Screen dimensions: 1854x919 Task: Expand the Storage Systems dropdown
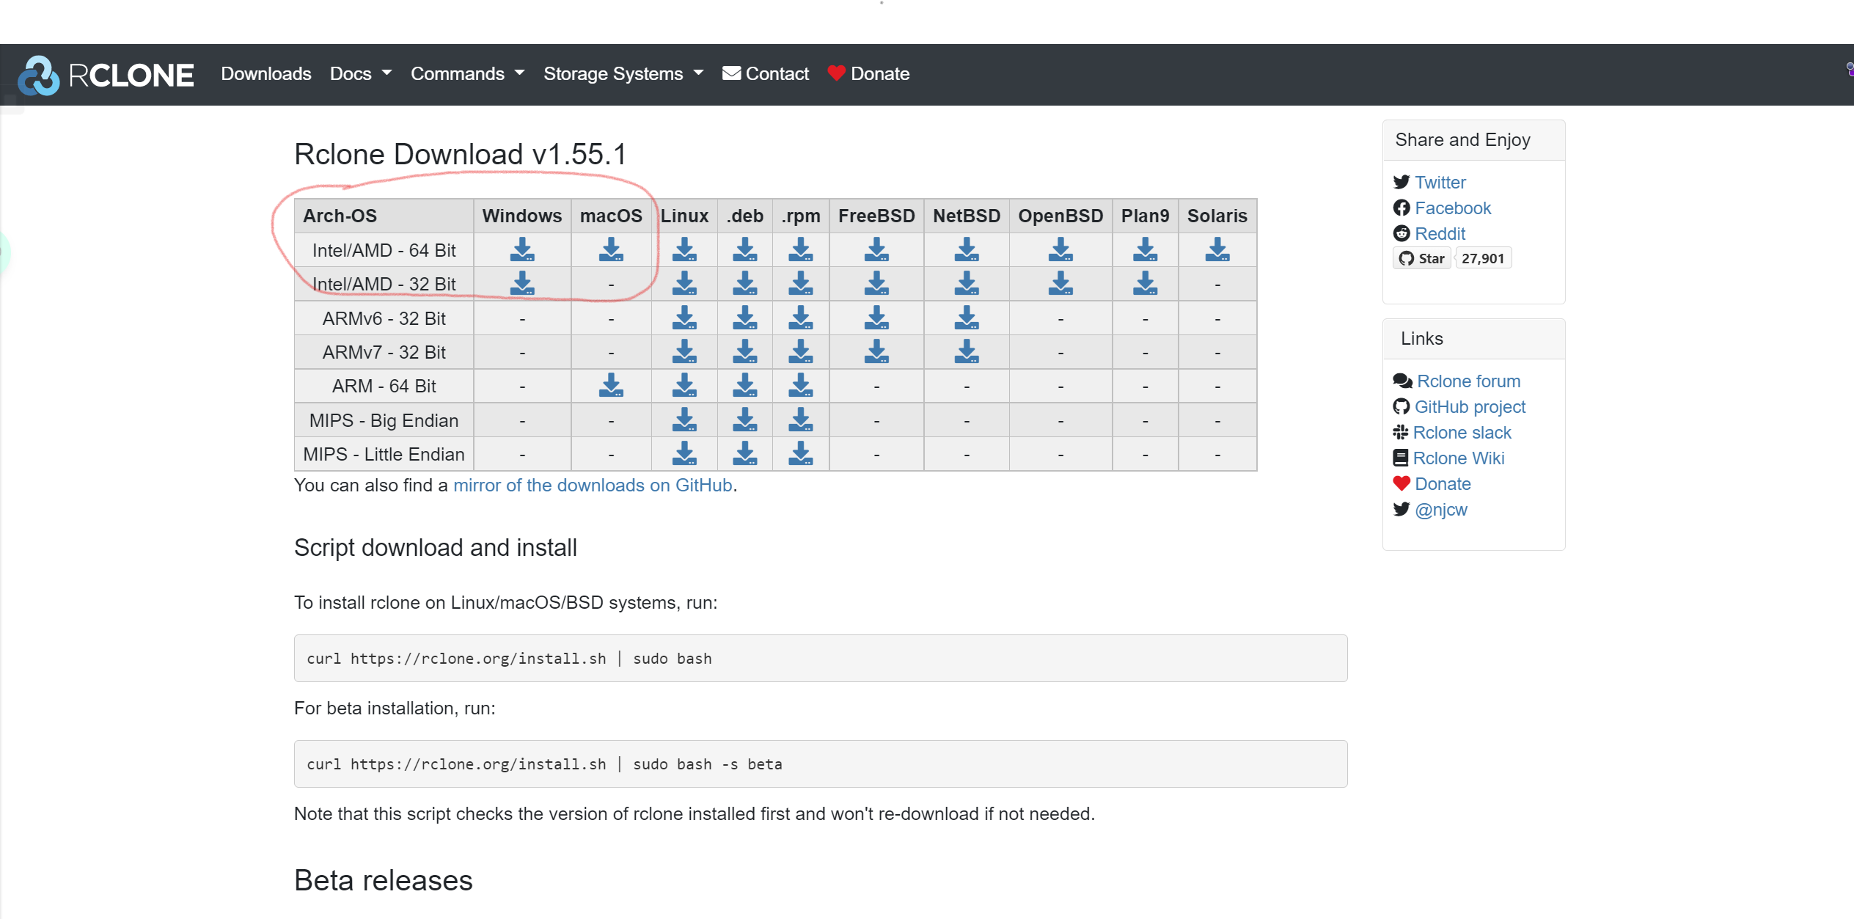tap(623, 74)
